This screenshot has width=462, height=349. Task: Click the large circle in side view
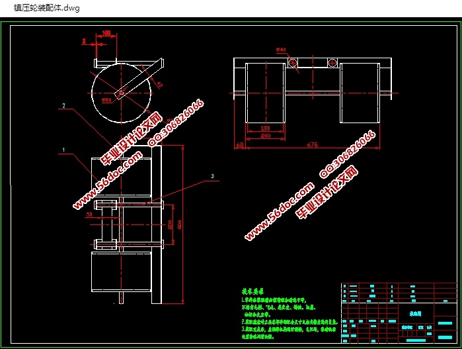122,93
